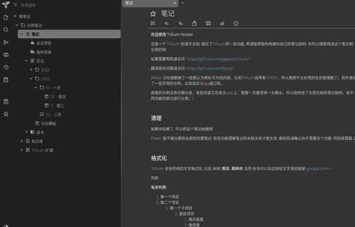
Task: Open bookmarks star icon in the left launcher
Action: tap(6, 114)
